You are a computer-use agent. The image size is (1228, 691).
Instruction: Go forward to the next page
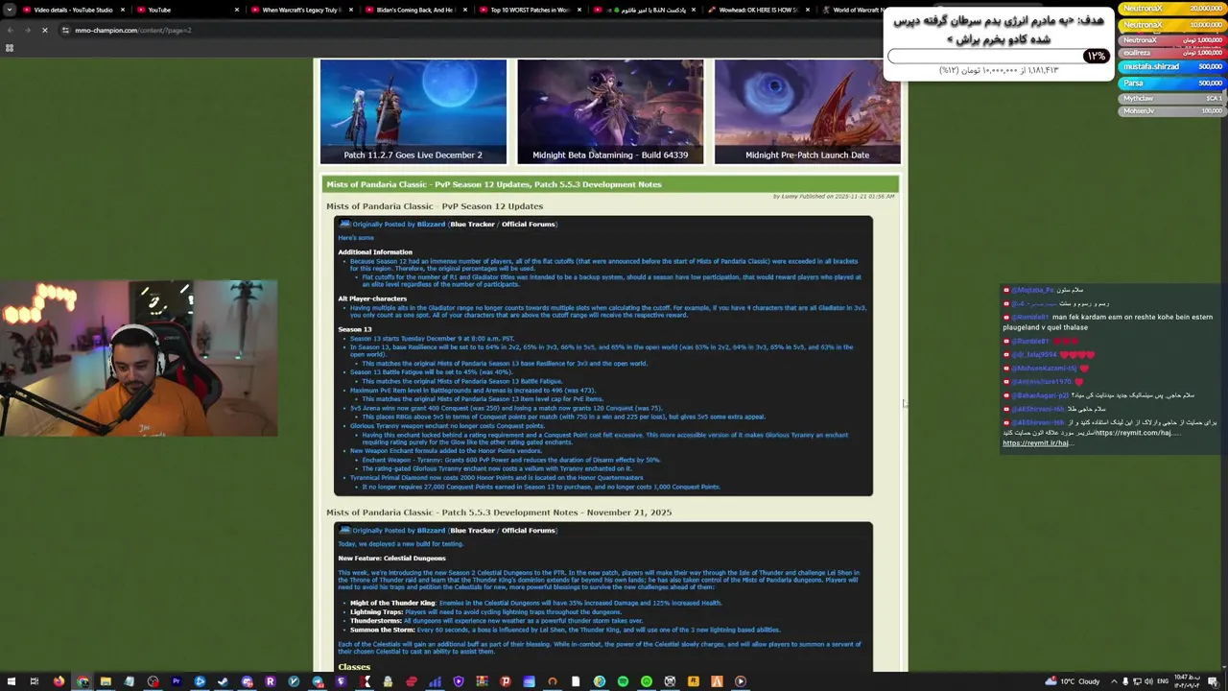pos(27,30)
